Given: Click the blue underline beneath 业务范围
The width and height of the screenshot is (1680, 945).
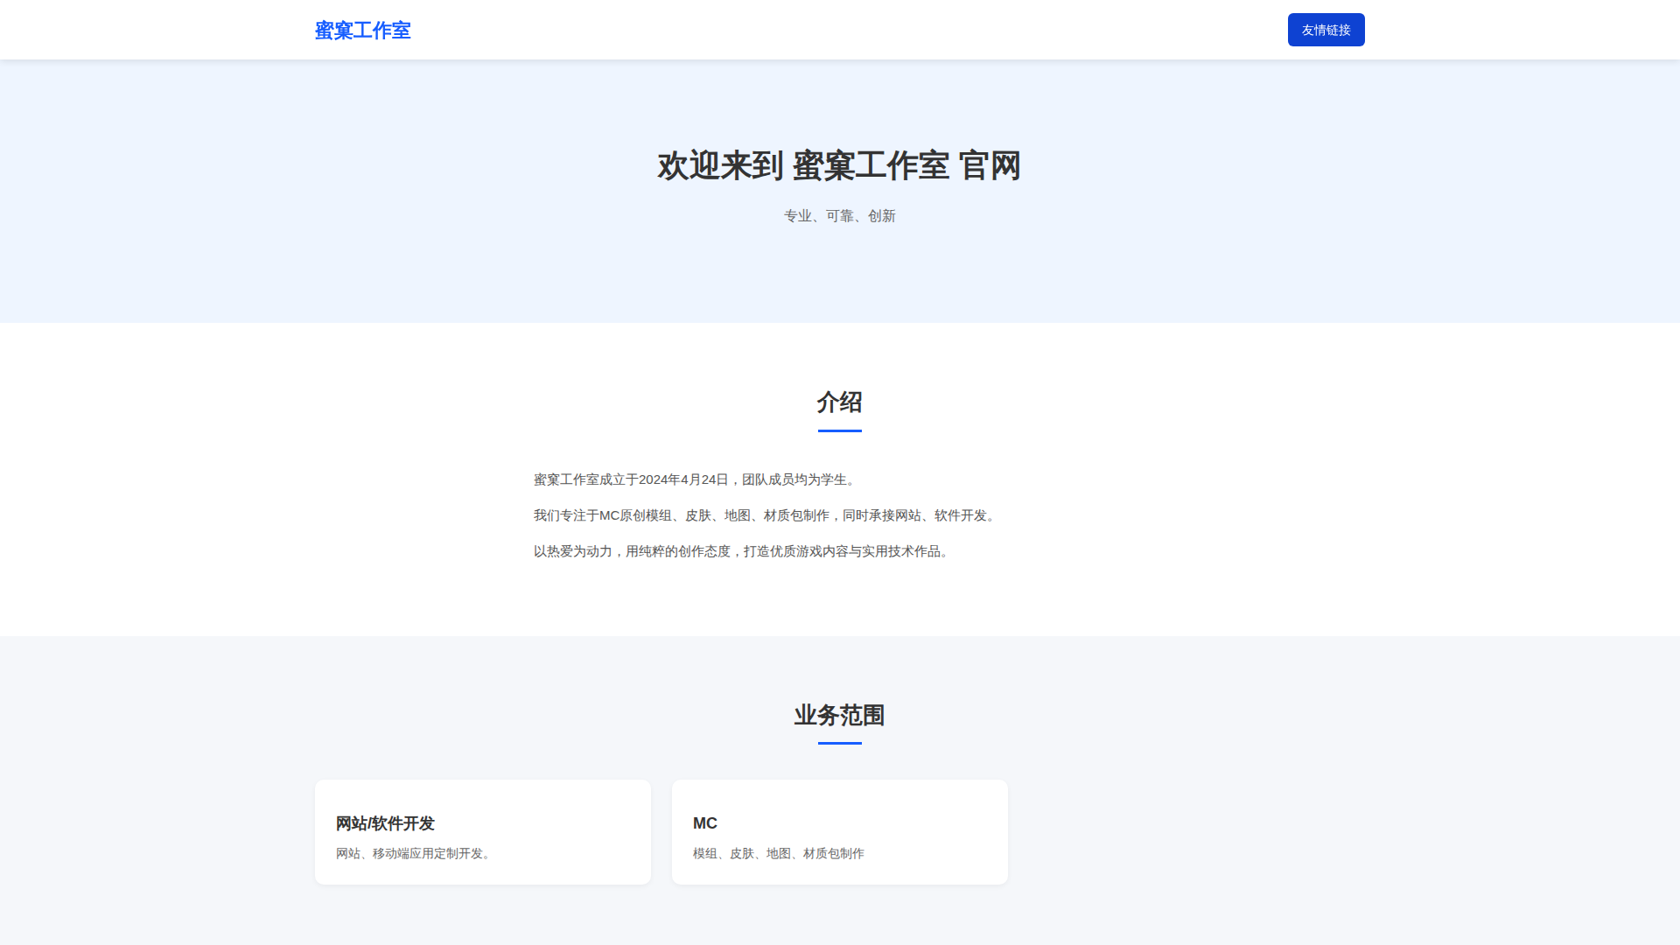Looking at the screenshot, I should (839, 743).
